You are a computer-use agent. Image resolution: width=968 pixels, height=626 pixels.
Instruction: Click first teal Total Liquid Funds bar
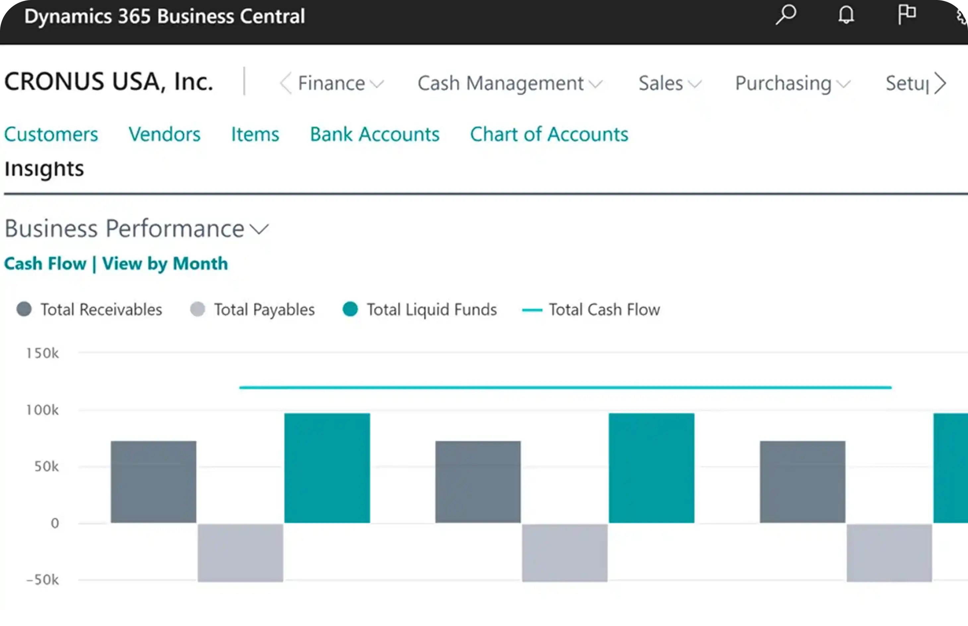327,468
